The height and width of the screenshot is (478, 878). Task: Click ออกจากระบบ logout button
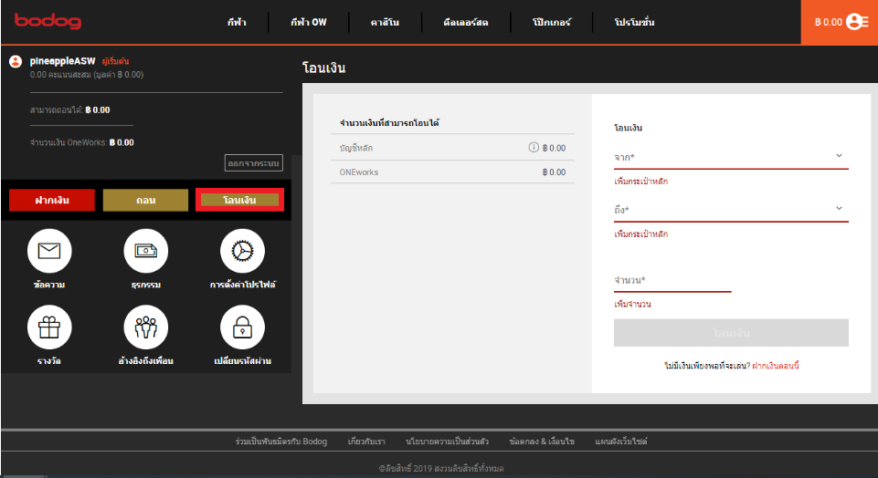coord(254,163)
